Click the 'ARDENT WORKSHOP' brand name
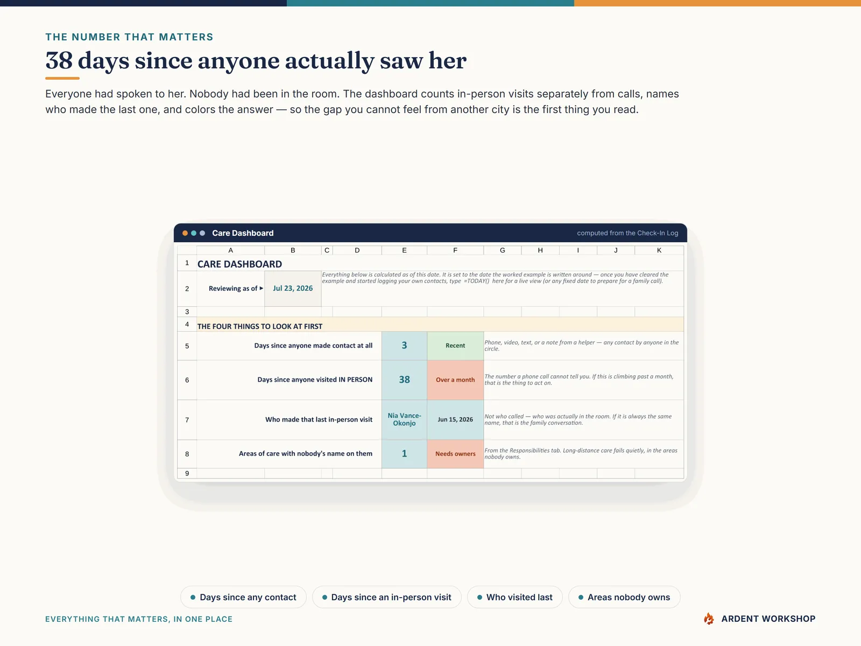 [768, 619]
